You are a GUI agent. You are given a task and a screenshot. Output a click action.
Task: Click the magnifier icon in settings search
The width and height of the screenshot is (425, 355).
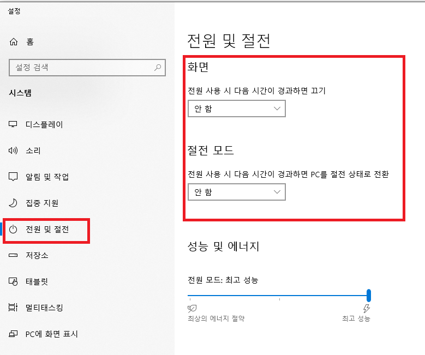click(158, 68)
